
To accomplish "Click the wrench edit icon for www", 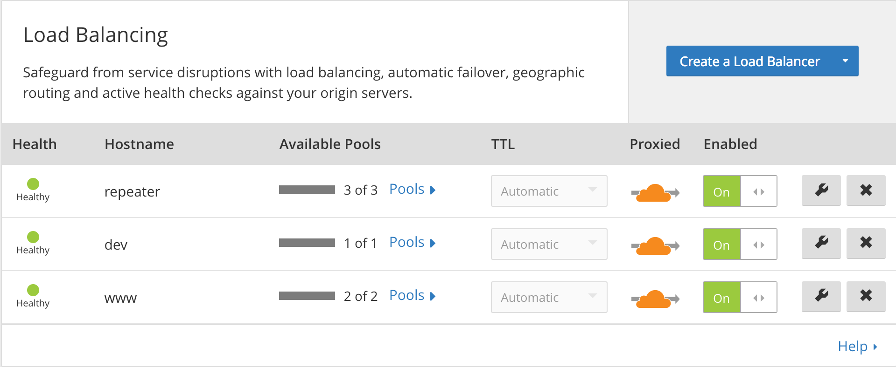I will point(821,297).
